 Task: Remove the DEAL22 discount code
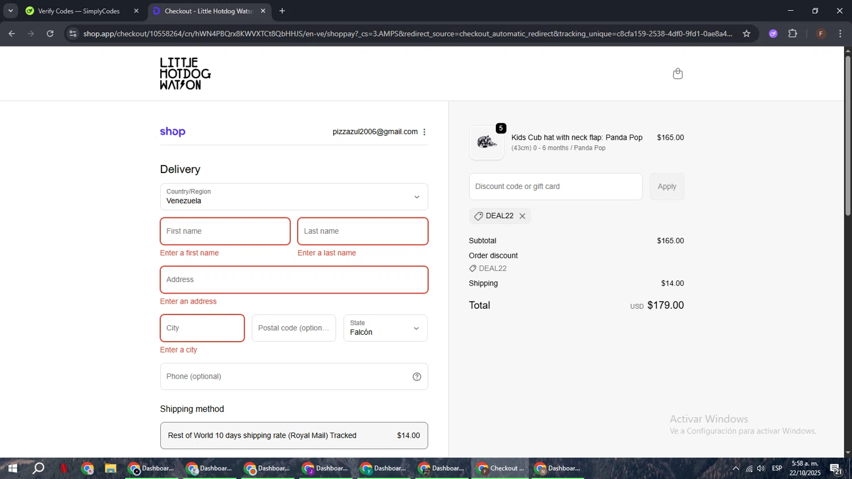(x=522, y=216)
